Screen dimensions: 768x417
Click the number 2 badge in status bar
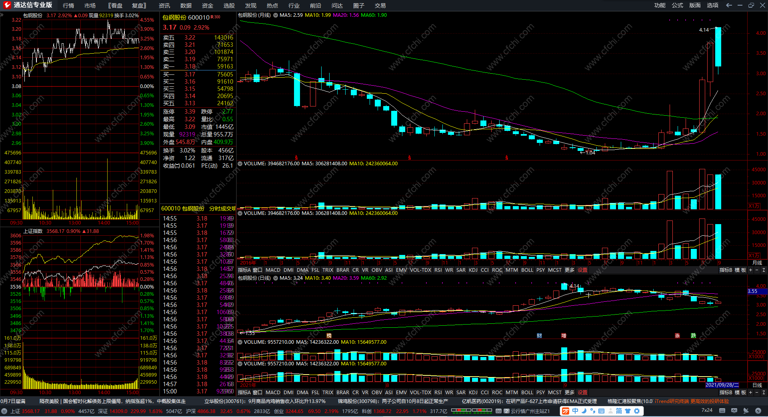coord(506,411)
